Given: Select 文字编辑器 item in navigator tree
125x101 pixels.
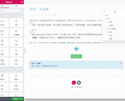Looking at the screenshot, I should click(x=114, y=29).
